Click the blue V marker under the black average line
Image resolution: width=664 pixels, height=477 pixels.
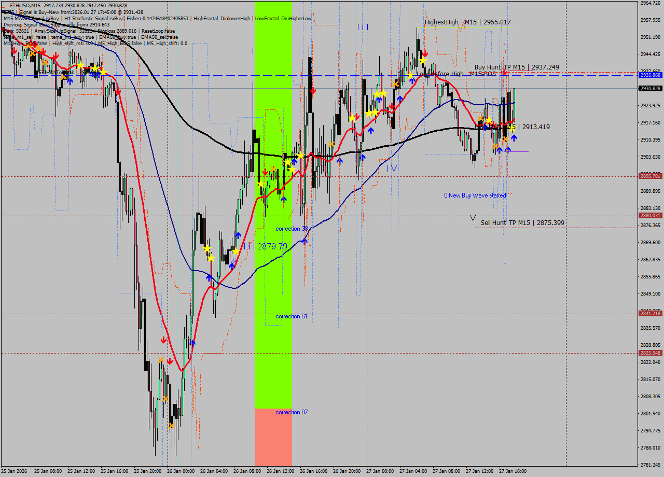[x=394, y=168]
